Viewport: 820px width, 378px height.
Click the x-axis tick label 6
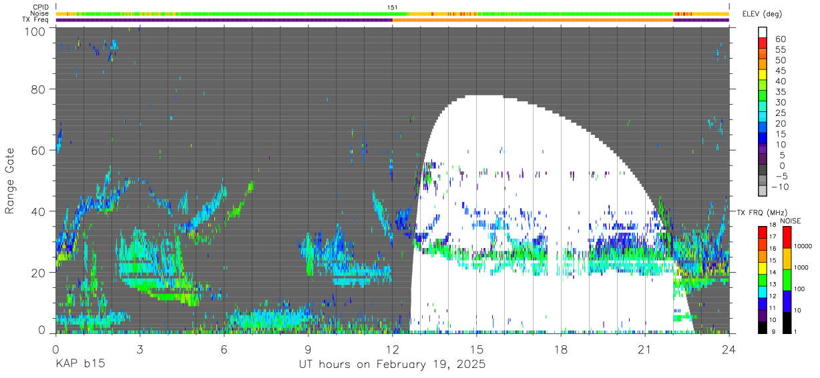coord(224,349)
